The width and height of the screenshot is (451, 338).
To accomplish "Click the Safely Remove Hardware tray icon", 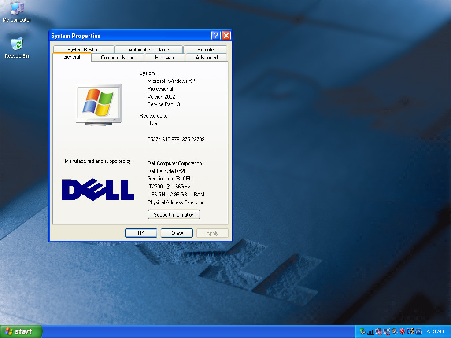I will click(362, 331).
